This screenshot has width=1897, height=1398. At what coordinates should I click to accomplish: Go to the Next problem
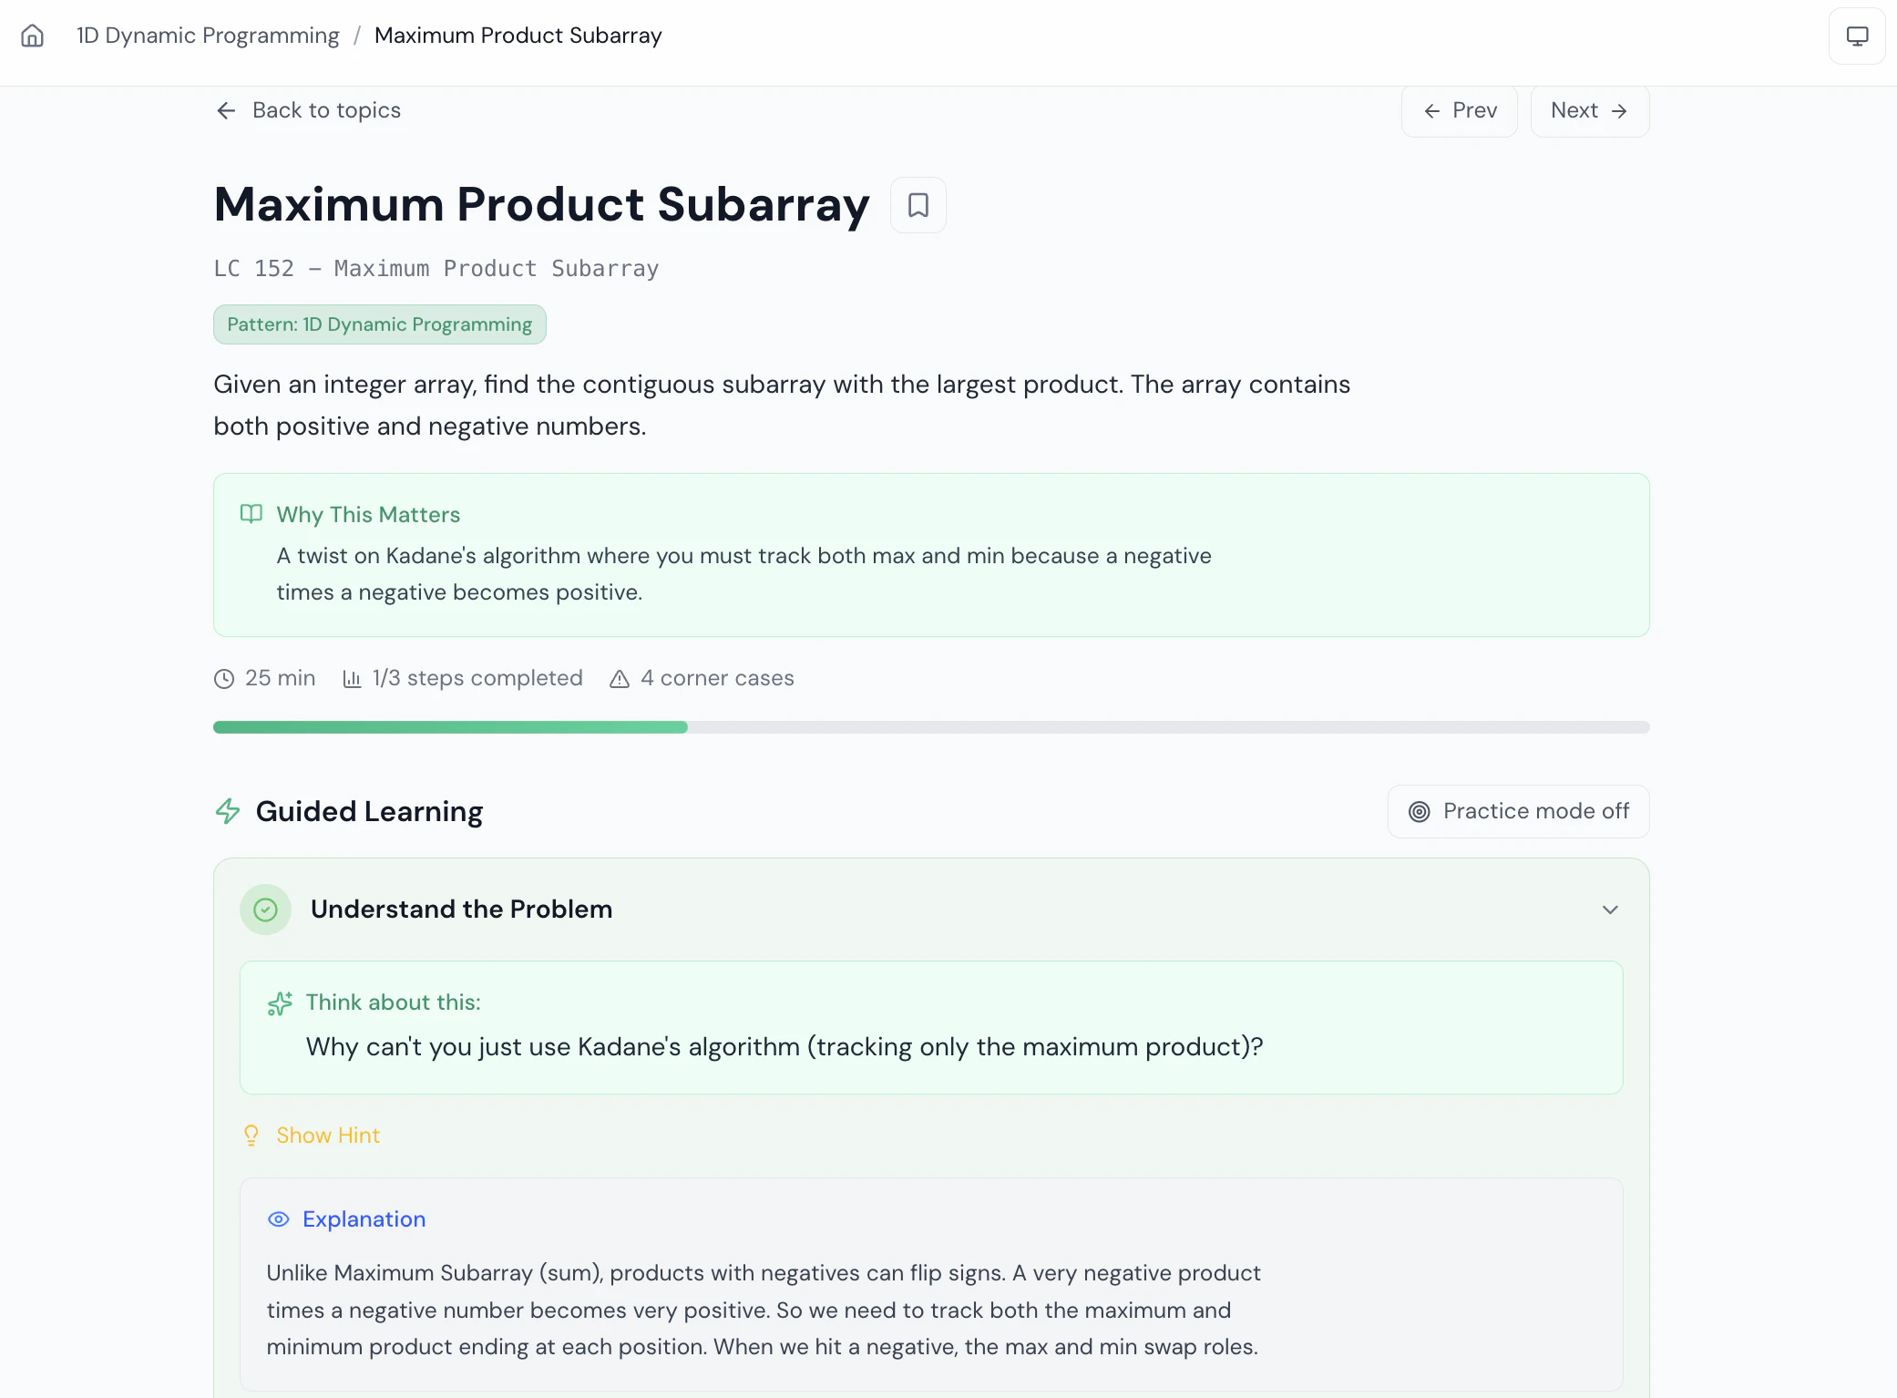pyautogui.click(x=1589, y=111)
